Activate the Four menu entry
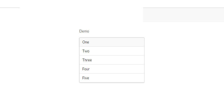This screenshot has width=224, height=112. click(112, 69)
